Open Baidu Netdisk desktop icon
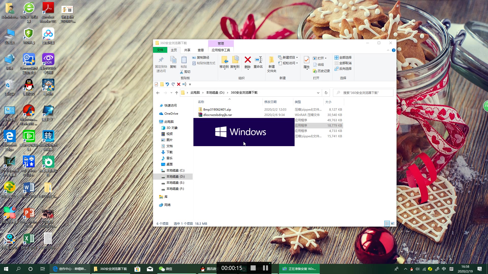The image size is (488, 274). (x=48, y=36)
